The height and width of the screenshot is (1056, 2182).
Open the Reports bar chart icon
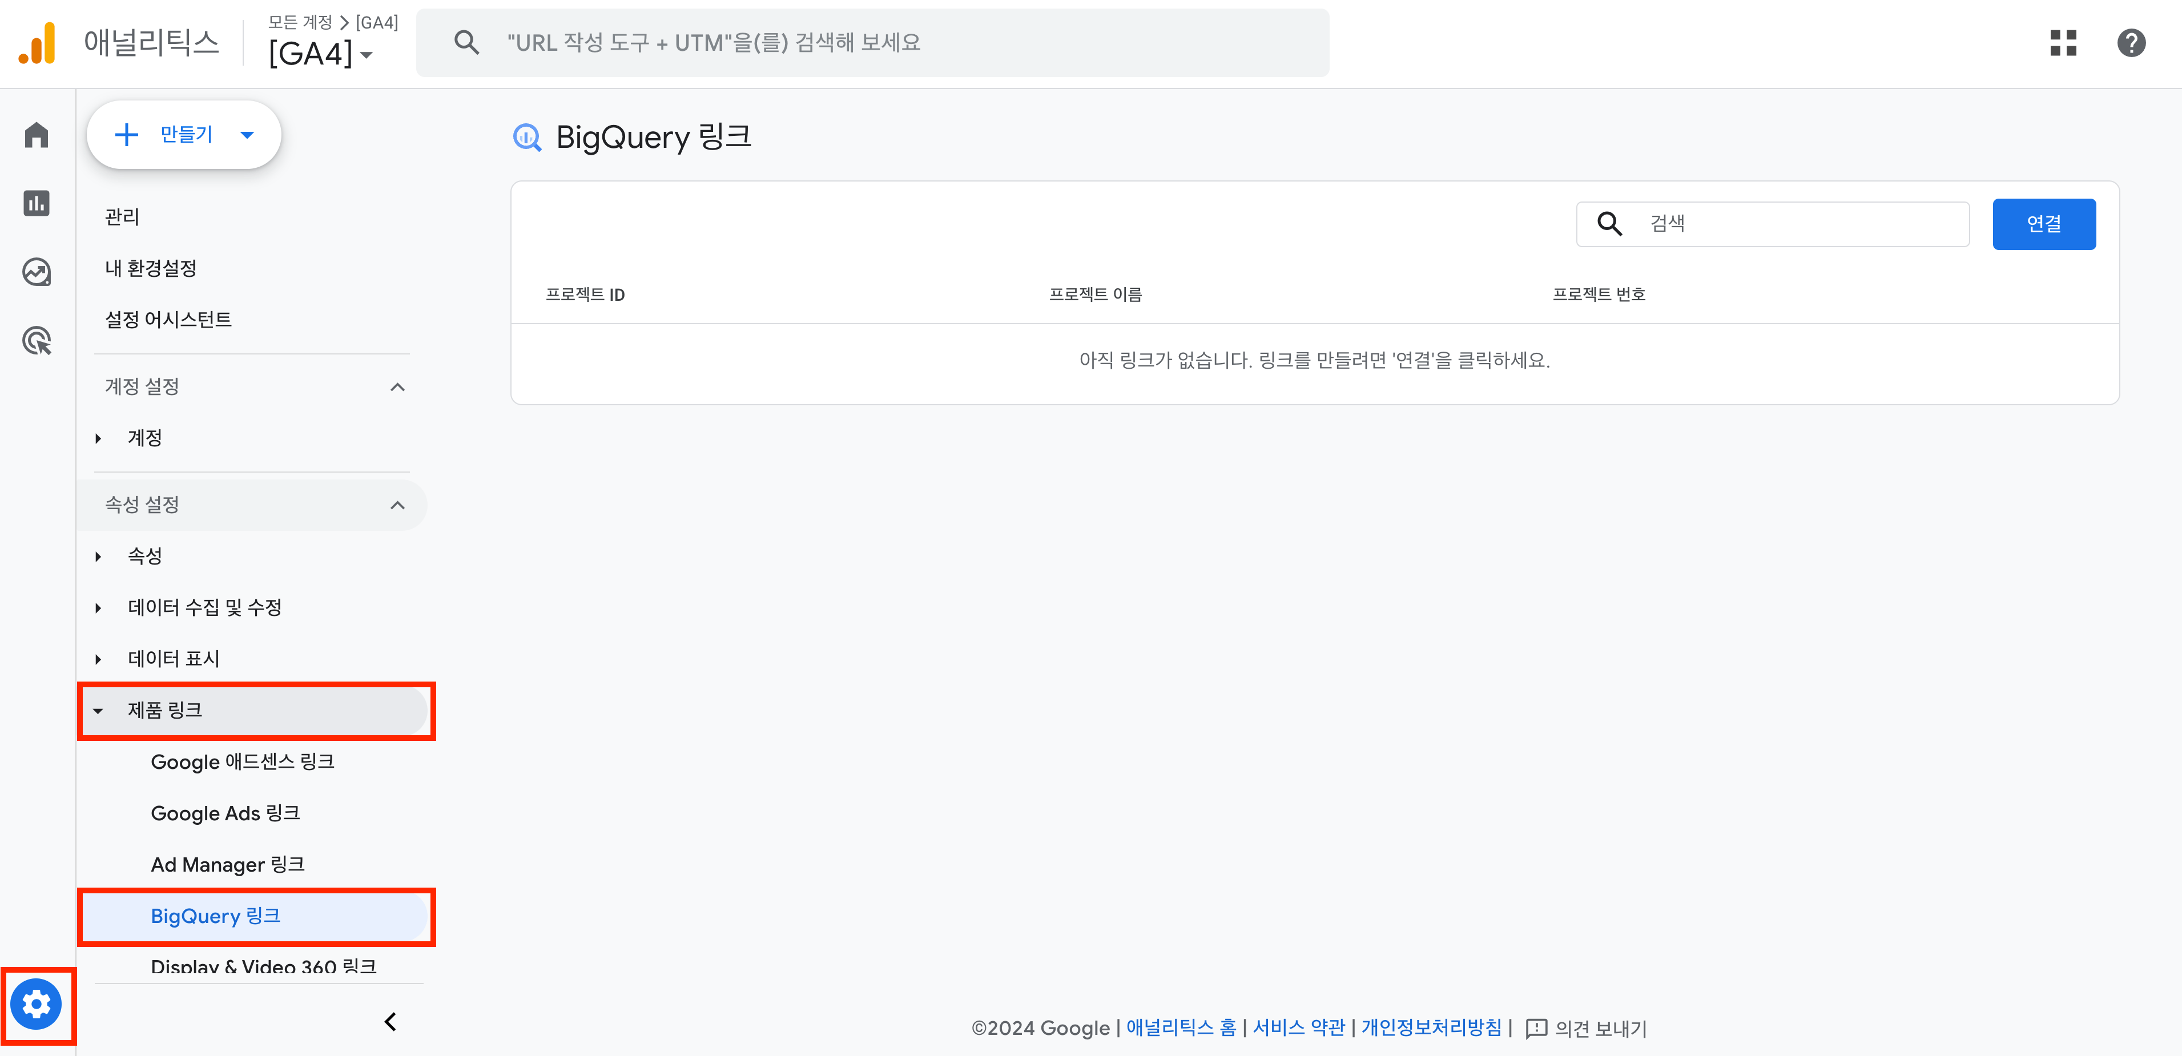pos(37,203)
